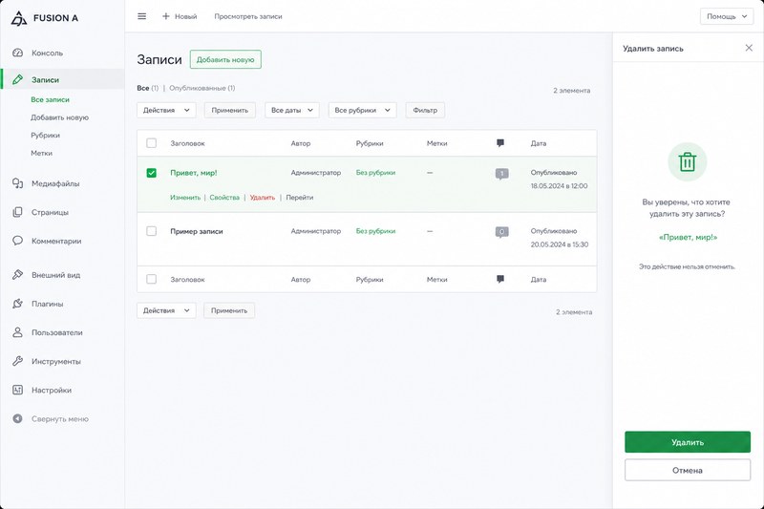The width and height of the screenshot is (764, 509).
Task: Switch to Опубликованные filter tab
Action: 202,88
